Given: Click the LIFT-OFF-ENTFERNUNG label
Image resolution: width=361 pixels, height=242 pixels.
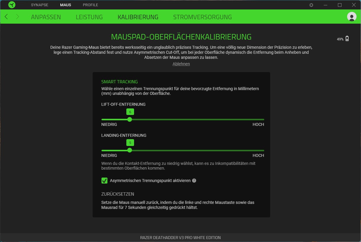Looking at the screenshot, I should (123, 104).
